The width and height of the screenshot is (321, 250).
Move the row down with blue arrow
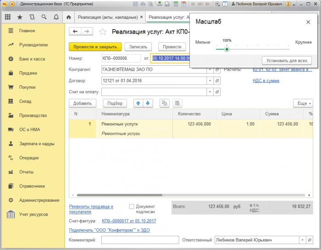pos(148,103)
